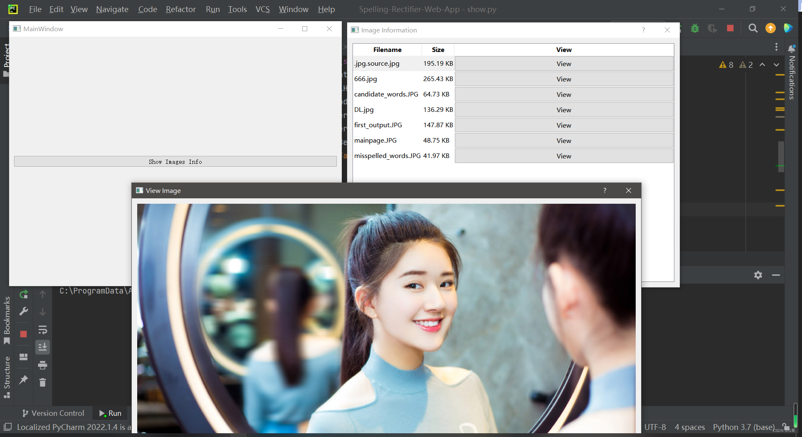
Task: Click View button for DL.jpg row
Action: point(564,110)
